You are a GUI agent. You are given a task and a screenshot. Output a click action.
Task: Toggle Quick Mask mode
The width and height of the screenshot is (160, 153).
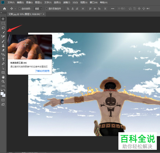(x=3, y=100)
